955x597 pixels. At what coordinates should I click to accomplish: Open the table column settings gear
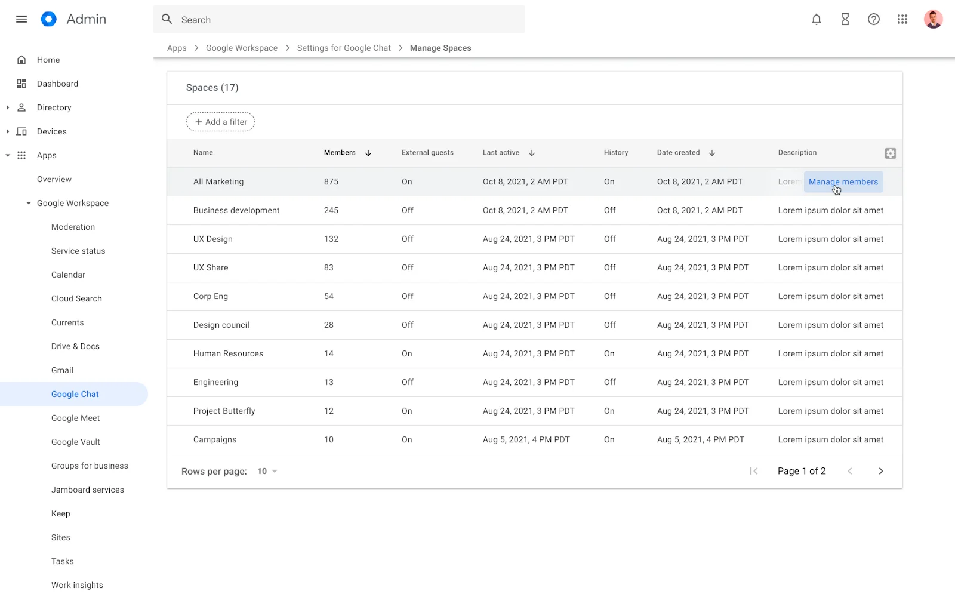(890, 153)
